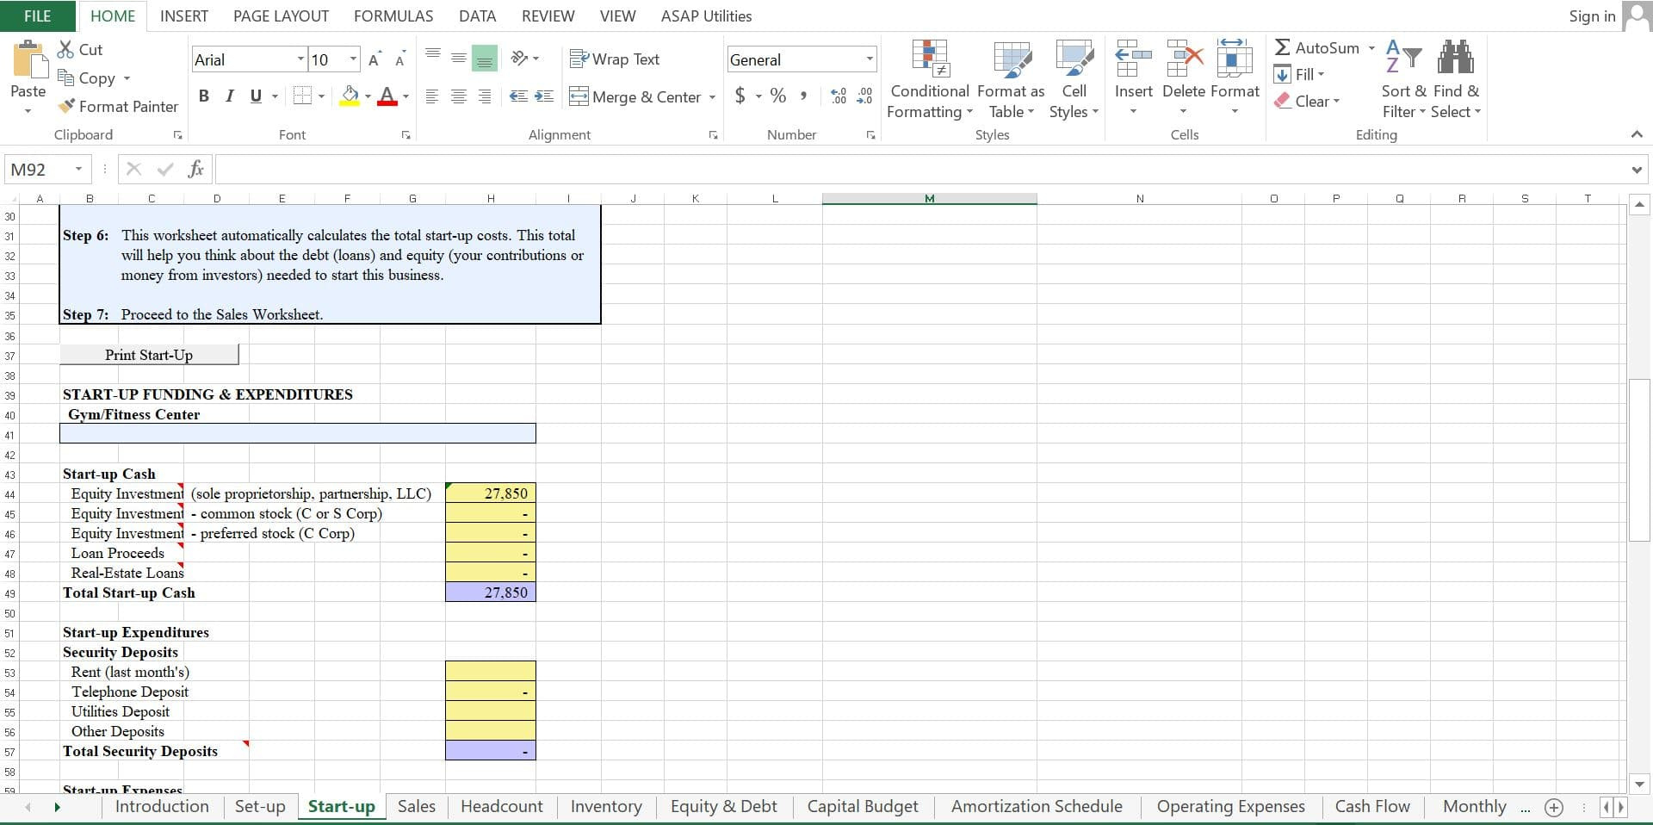Increase font size with larger A
This screenshot has height=825, width=1653.
[x=374, y=59]
